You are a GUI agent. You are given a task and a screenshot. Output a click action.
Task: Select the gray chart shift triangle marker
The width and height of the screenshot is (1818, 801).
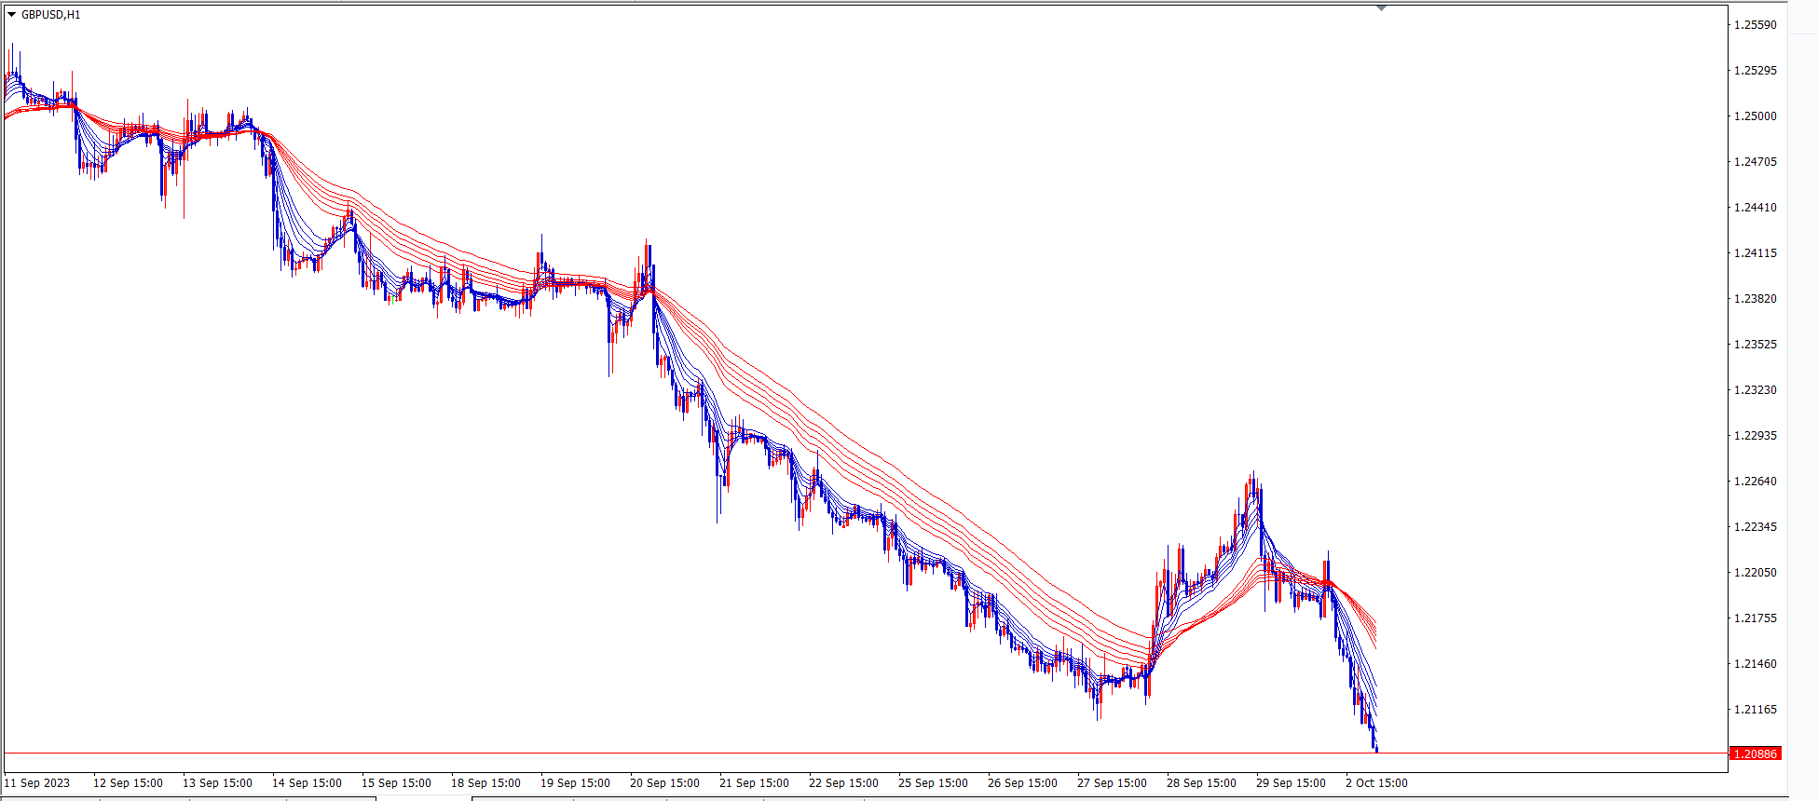click(x=1381, y=7)
